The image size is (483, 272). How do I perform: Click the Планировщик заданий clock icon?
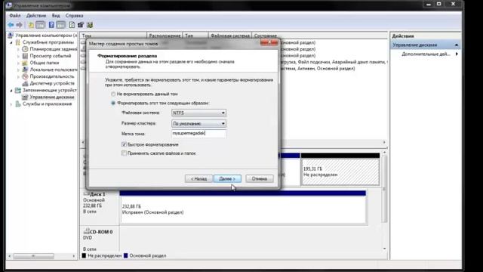pos(25,49)
